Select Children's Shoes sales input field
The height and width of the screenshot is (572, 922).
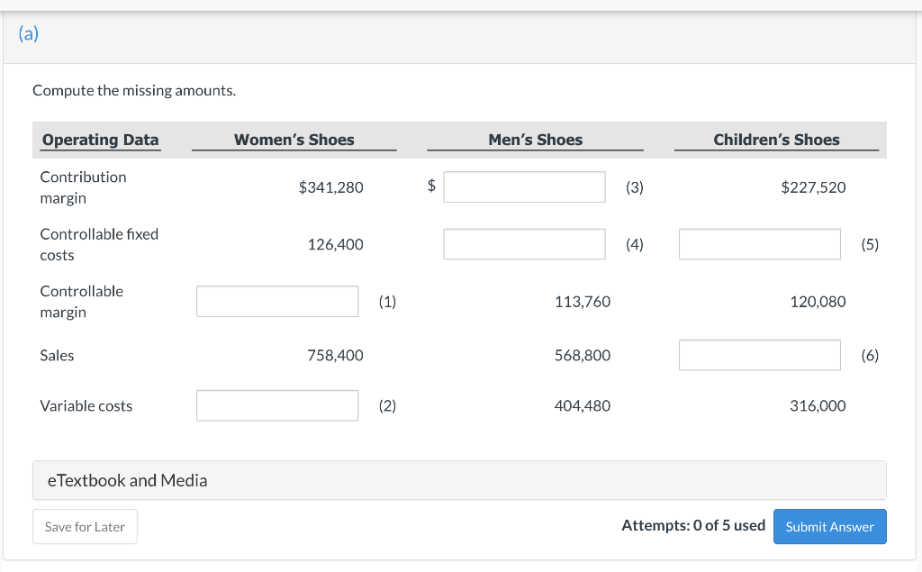[x=759, y=355]
